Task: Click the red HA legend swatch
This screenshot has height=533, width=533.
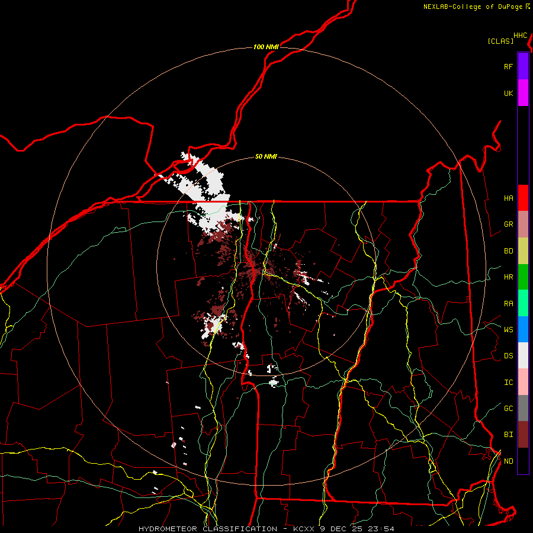Action: (523, 198)
